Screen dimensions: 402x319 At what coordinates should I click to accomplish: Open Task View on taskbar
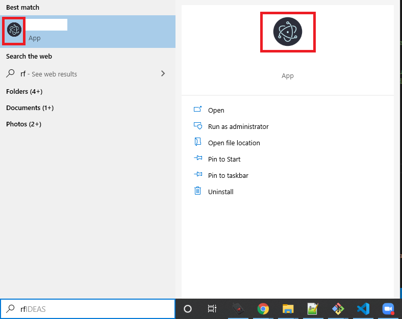212,309
